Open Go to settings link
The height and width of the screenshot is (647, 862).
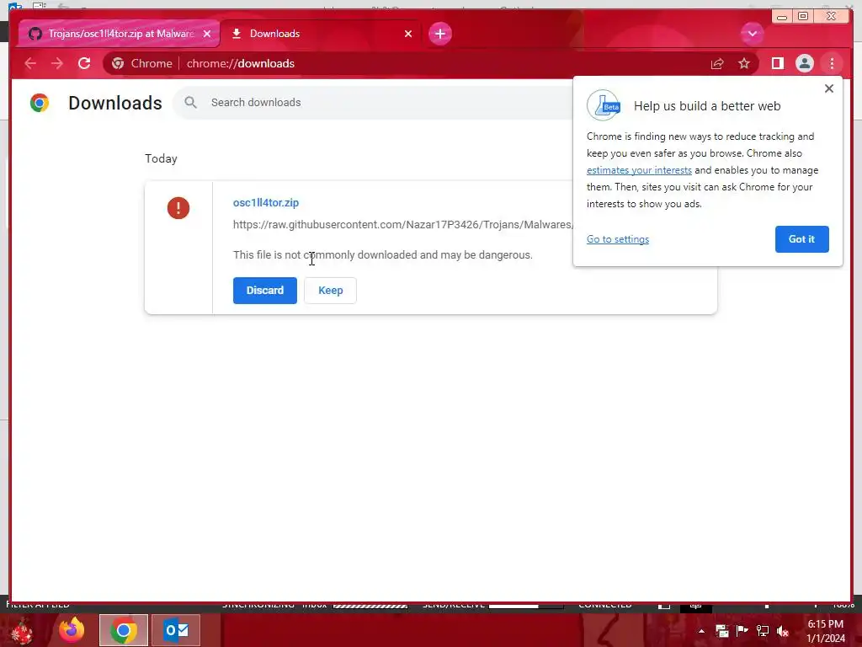pos(618,239)
